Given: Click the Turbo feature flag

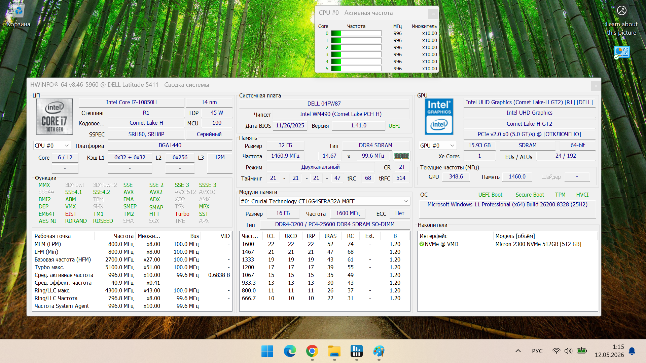Looking at the screenshot, I should (182, 214).
